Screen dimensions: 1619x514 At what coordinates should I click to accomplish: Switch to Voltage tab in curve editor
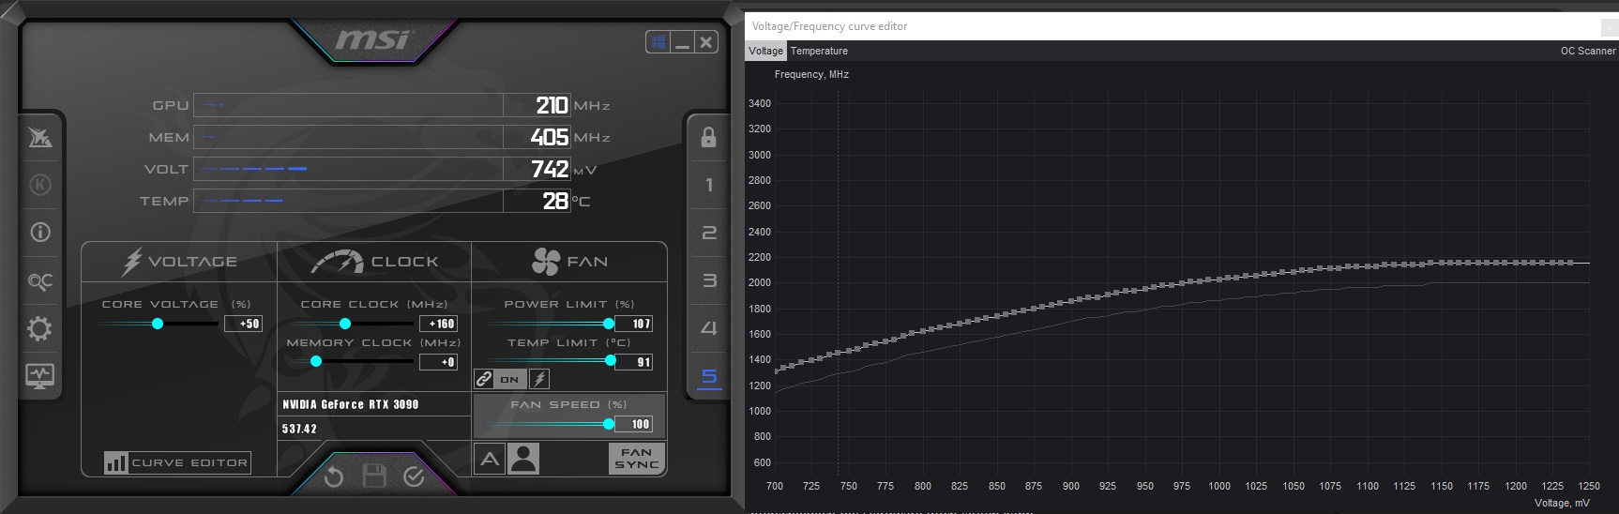pos(765,51)
